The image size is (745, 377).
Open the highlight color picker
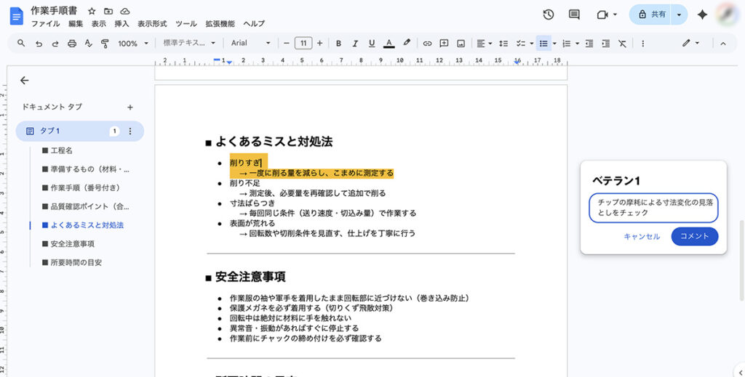[x=406, y=43]
